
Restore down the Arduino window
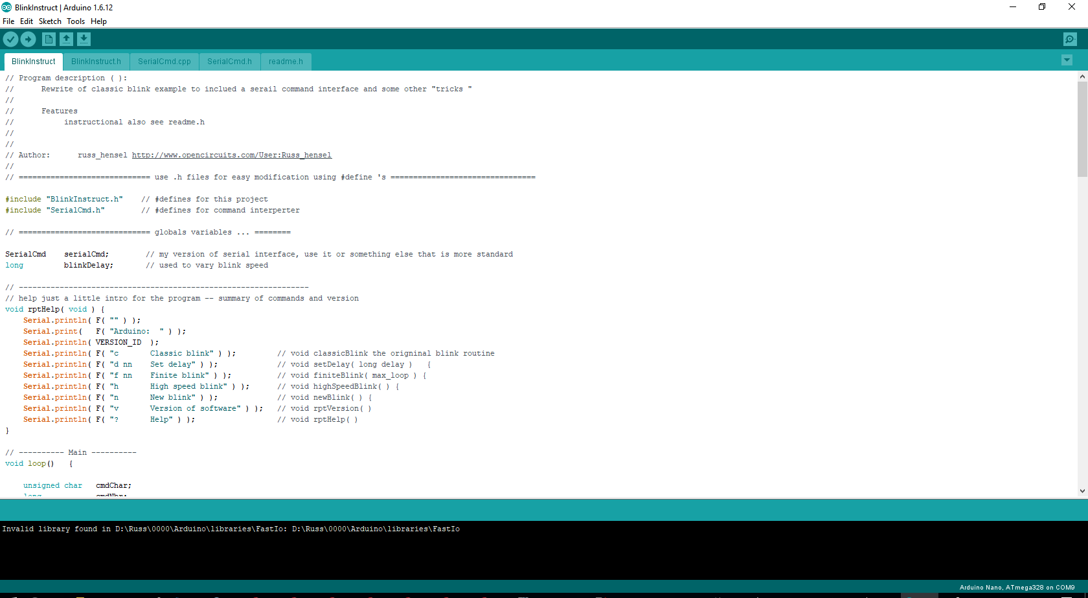1042,7
